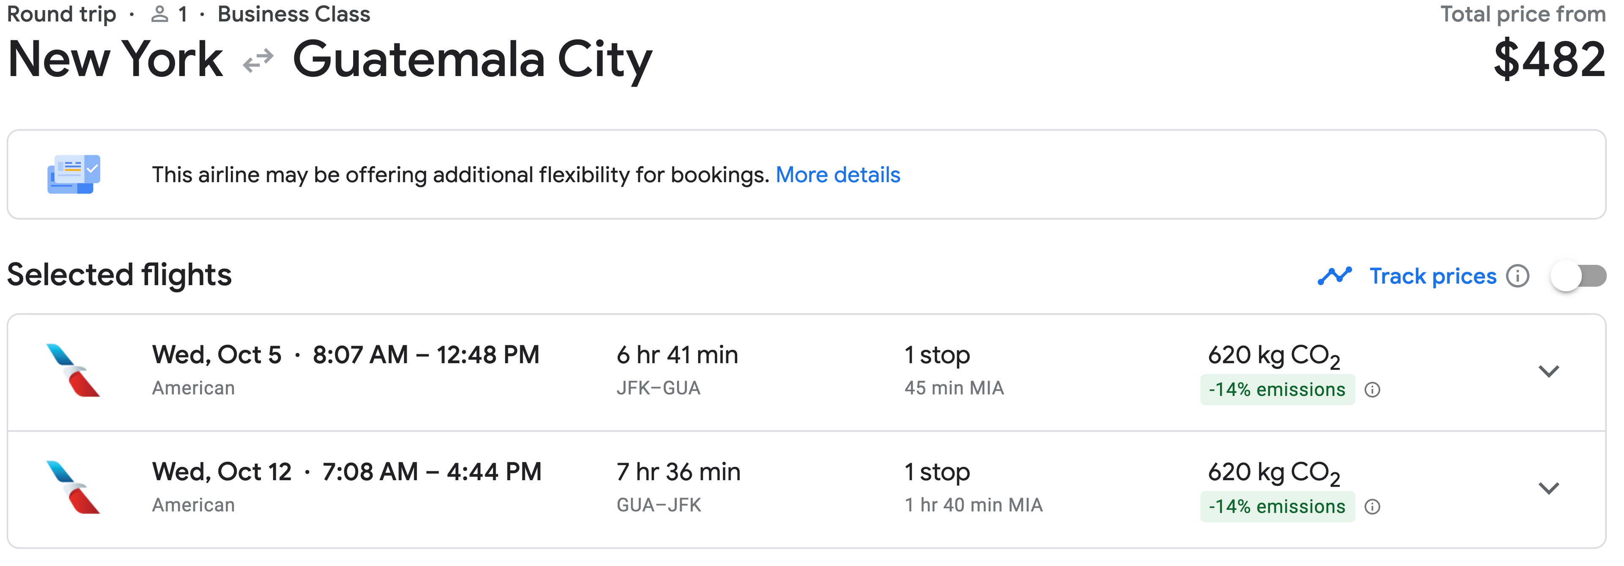
Task: Open emissions info icon for Oct 12 flight
Action: (x=1372, y=507)
